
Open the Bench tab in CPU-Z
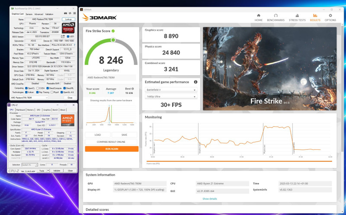point(55,110)
